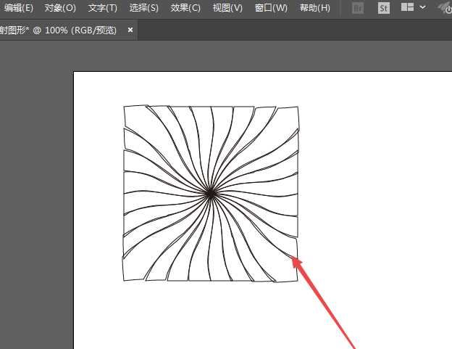Open the 帮助(H) menu
Image resolution: width=452 pixels, height=349 pixels.
[x=314, y=8]
